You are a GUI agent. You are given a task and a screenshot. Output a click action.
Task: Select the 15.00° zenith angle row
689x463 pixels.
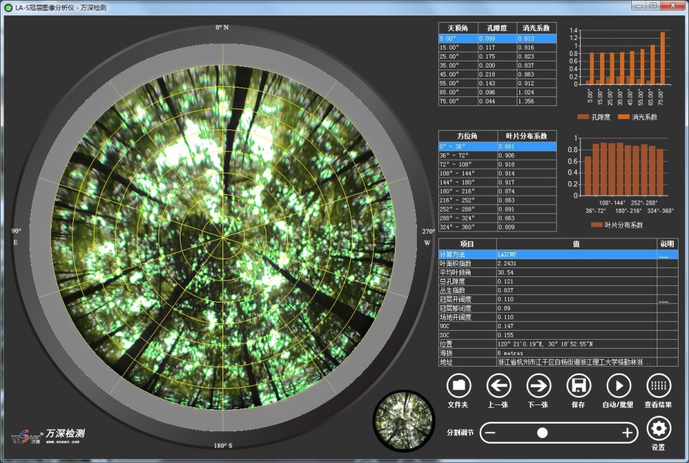click(x=457, y=48)
